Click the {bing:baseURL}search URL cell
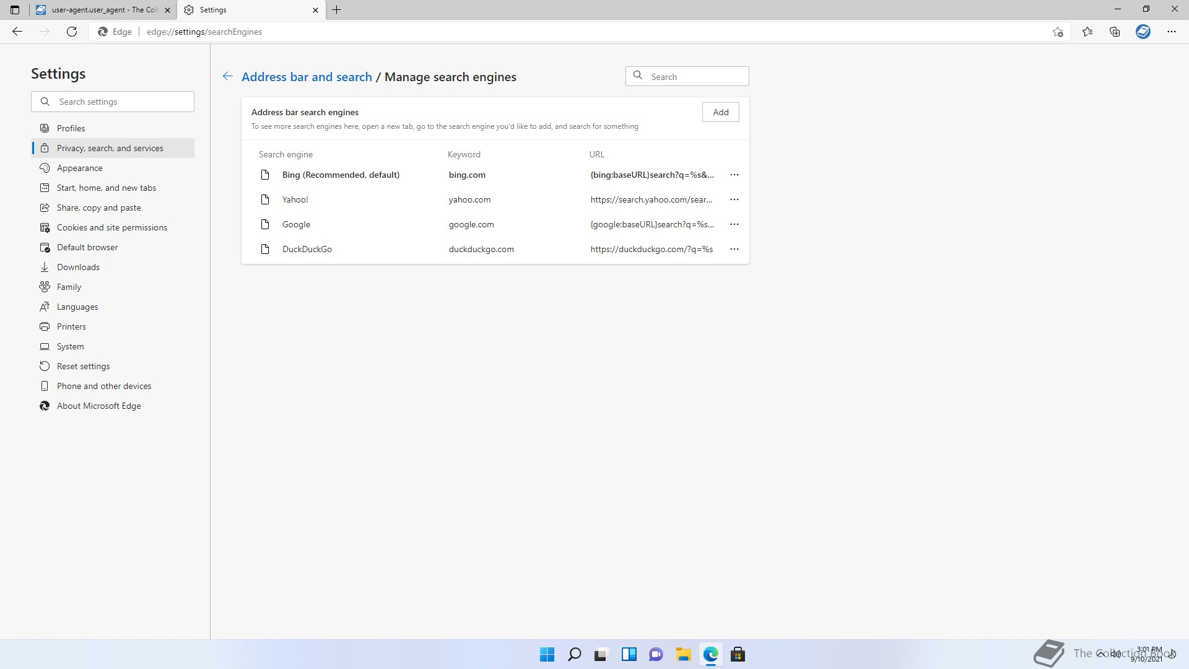This screenshot has width=1189, height=669. coord(652,175)
